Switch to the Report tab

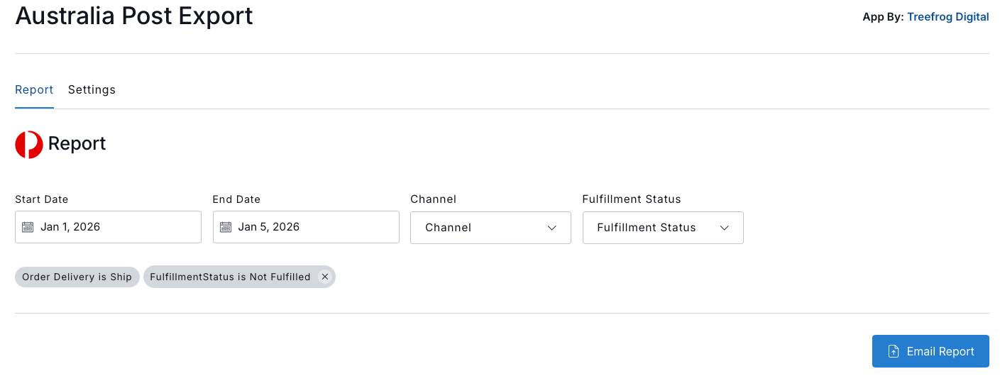[x=34, y=90]
